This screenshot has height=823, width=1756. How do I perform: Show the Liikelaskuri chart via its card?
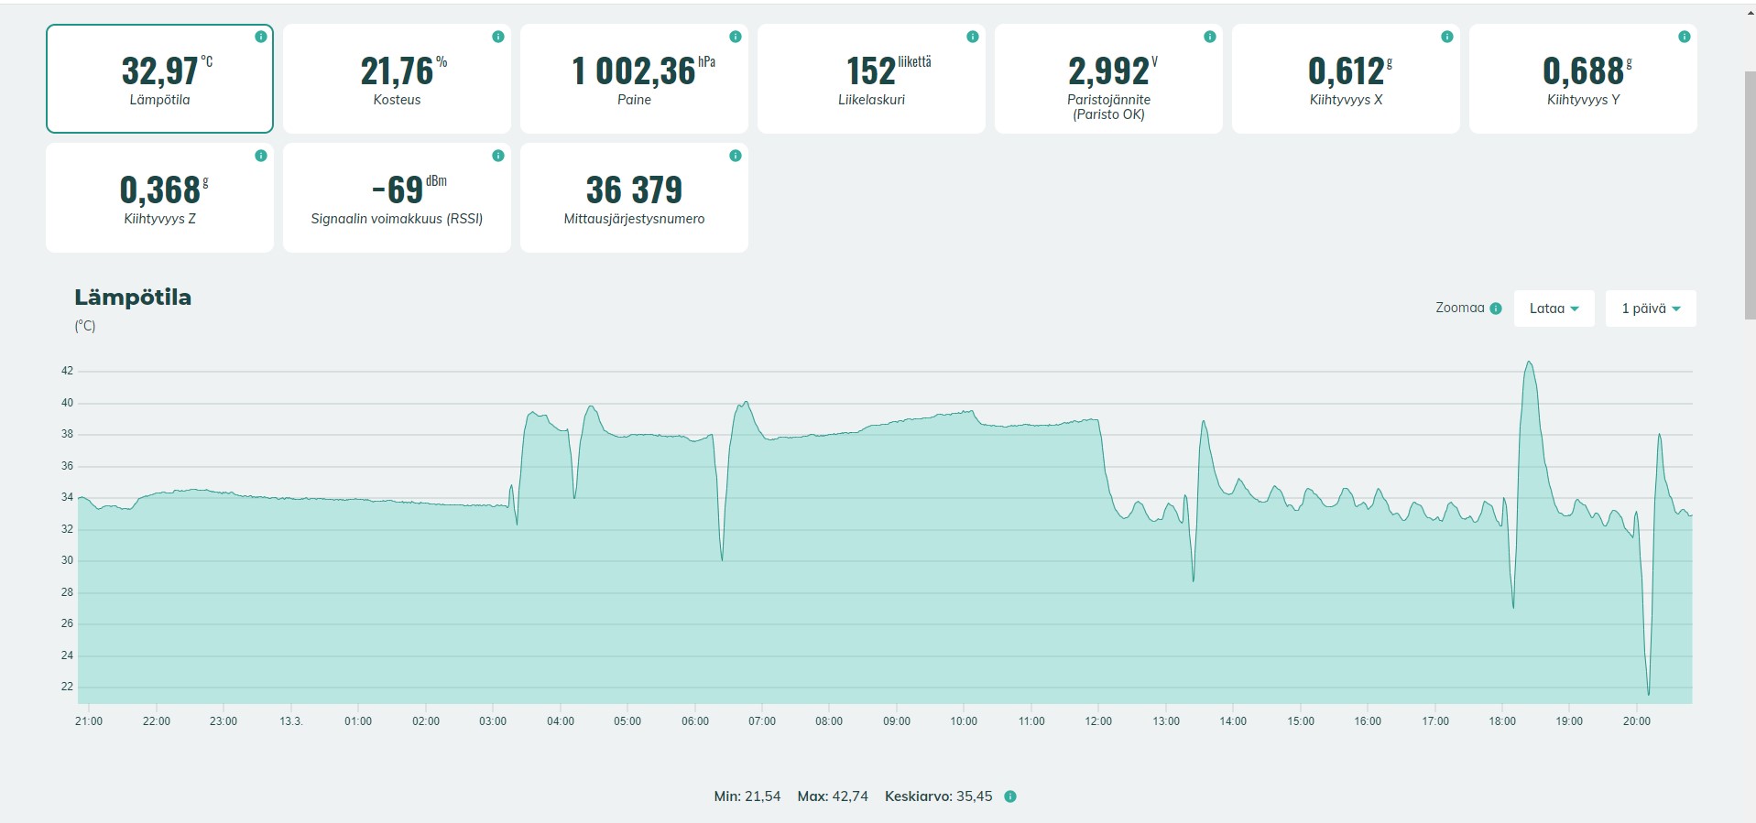[x=871, y=79]
